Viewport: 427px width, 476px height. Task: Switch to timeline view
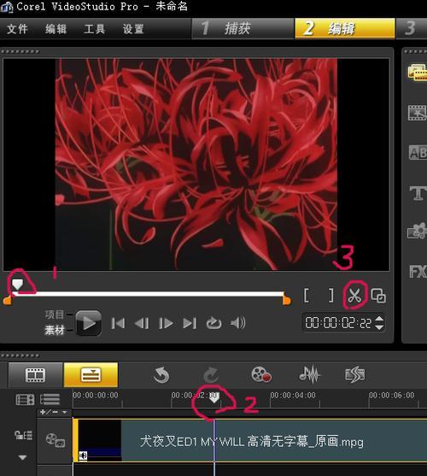point(91,375)
